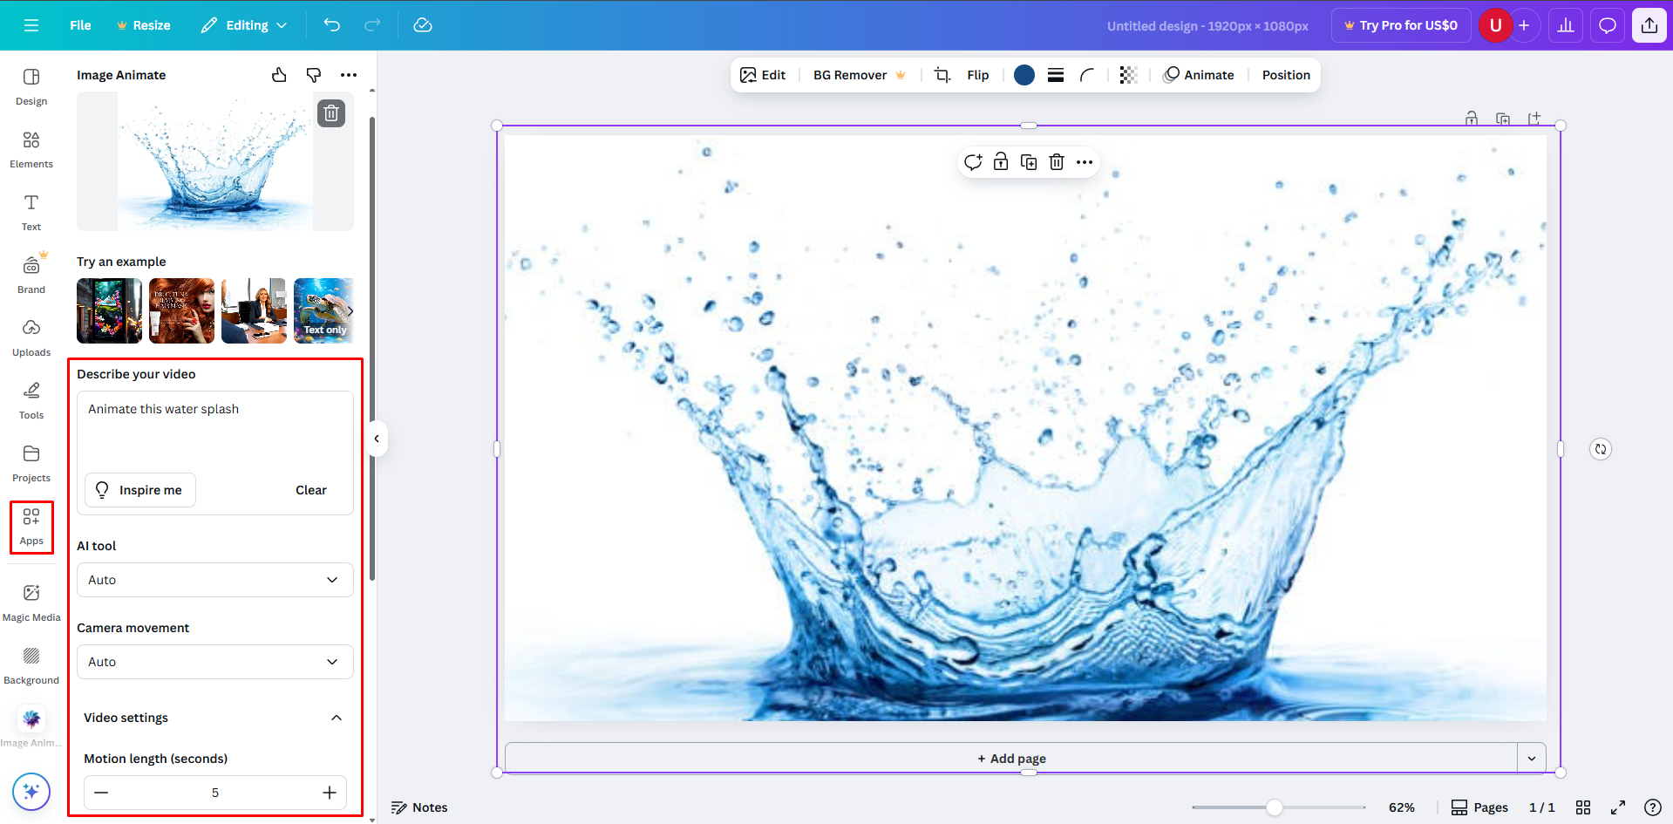Open the fill color swatch

tap(1024, 75)
